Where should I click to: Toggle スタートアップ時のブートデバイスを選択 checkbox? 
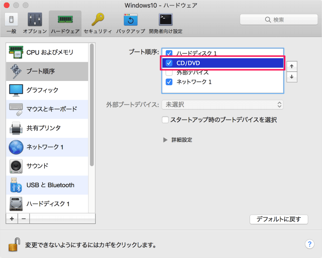165,120
